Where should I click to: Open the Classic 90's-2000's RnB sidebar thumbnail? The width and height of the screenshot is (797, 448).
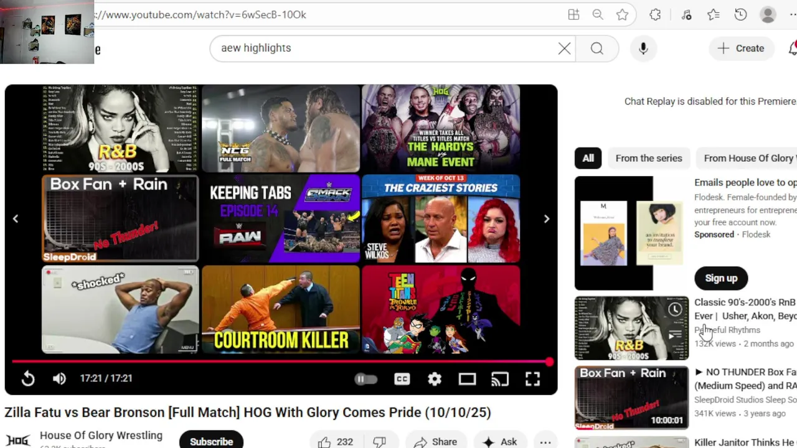pos(631,328)
